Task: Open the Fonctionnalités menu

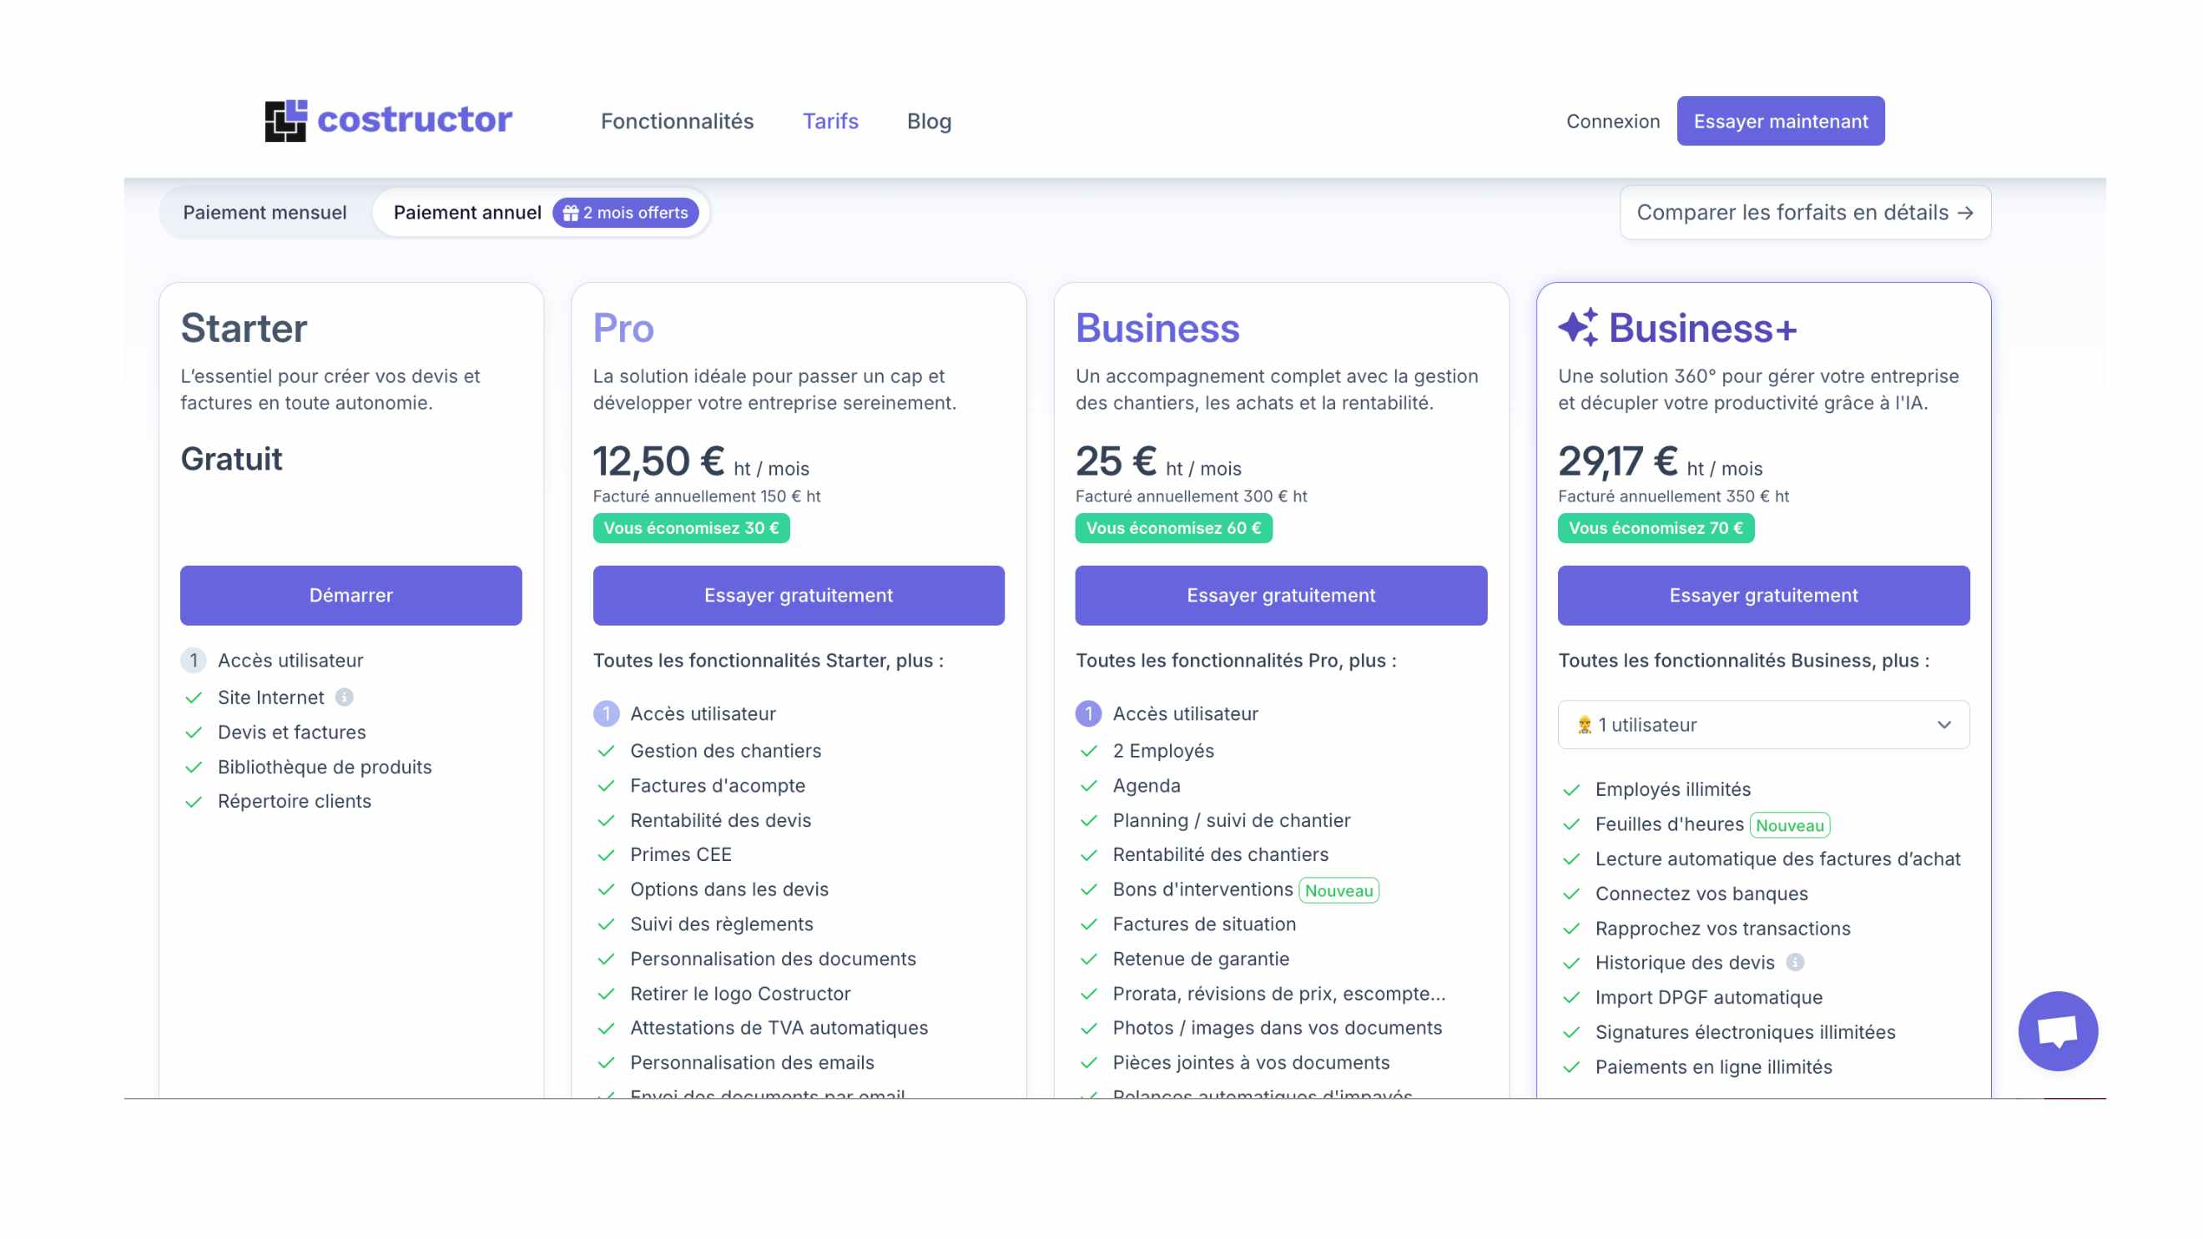Action: 677,122
